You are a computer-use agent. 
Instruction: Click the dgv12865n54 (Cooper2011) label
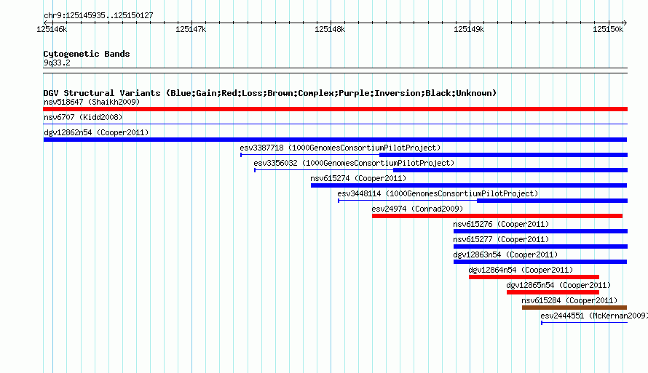pyautogui.click(x=558, y=285)
